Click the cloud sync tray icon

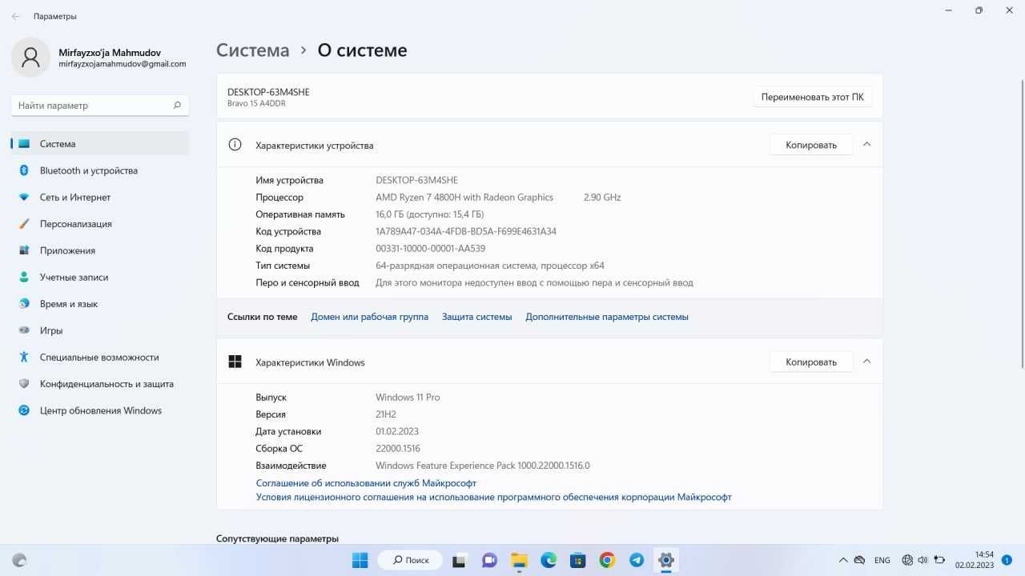pyautogui.click(x=860, y=560)
